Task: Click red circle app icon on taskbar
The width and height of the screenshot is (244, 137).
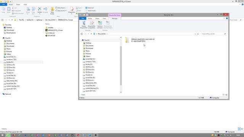Action: point(78,135)
